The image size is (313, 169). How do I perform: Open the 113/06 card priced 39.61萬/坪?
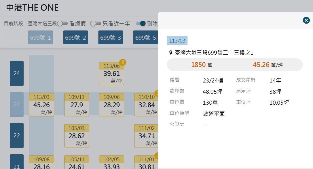pos(111,74)
